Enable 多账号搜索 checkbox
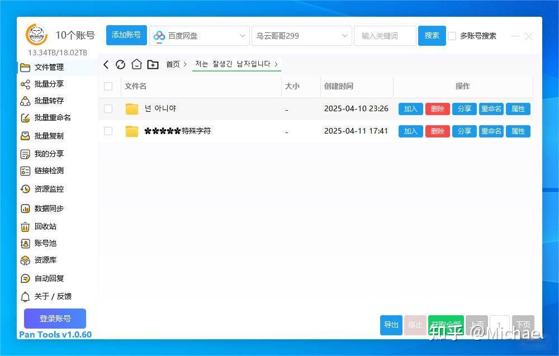Viewport: 559px width, 356px height. pyautogui.click(x=452, y=35)
